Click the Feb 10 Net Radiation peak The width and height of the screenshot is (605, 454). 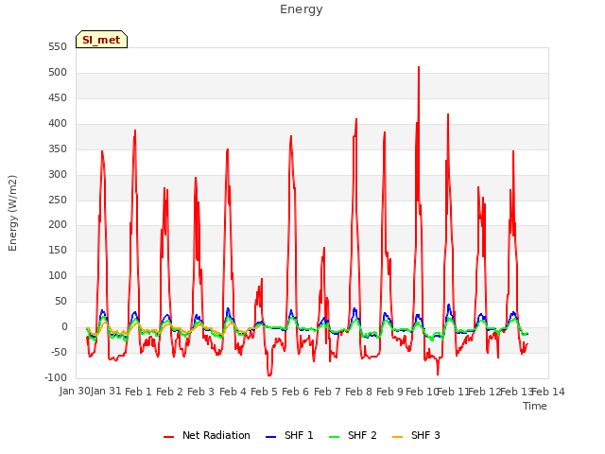pyautogui.click(x=419, y=67)
